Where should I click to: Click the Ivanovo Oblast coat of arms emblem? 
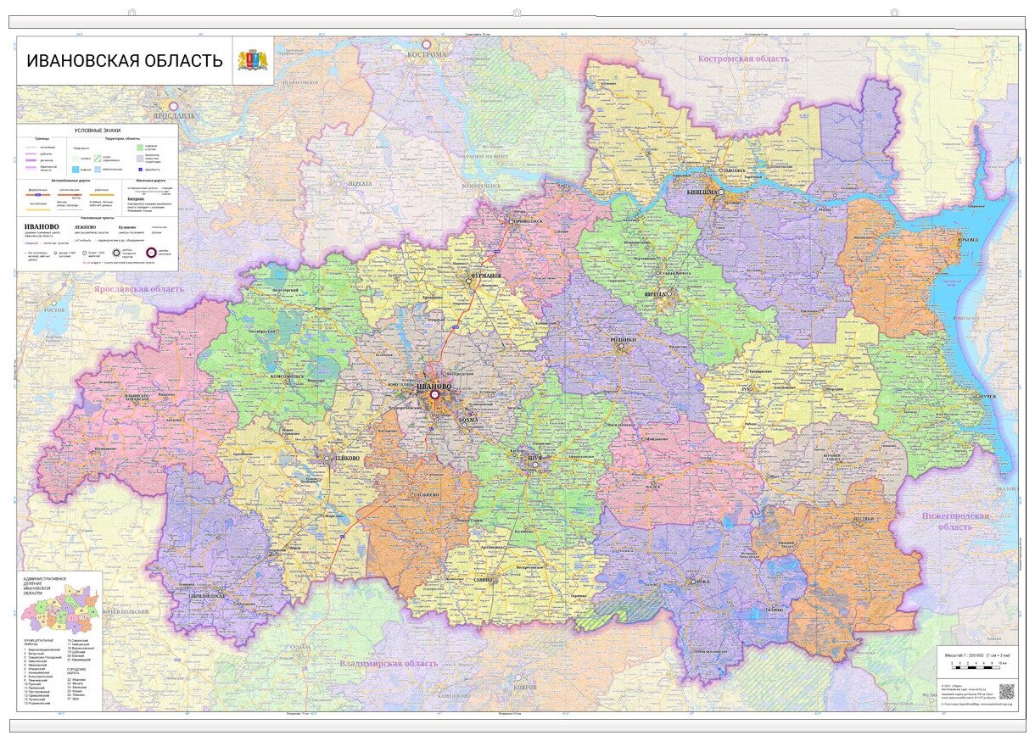click(x=251, y=59)
